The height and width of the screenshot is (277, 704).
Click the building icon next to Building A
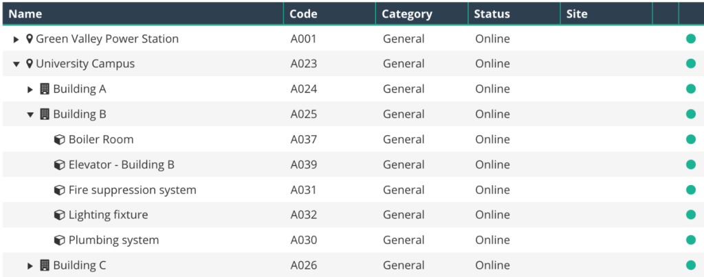tap(45, 89)
